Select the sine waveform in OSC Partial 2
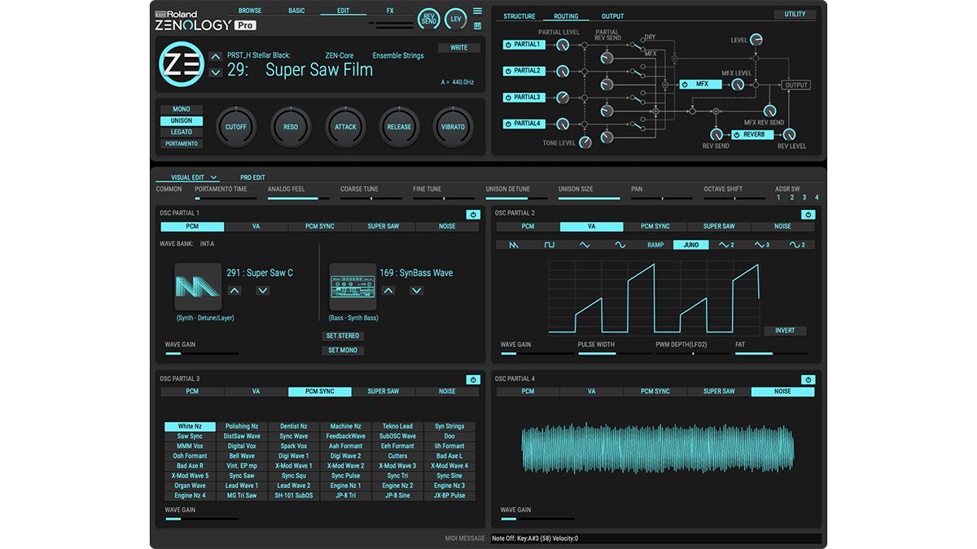The image size is (977, 549). [x=619, y=244]
